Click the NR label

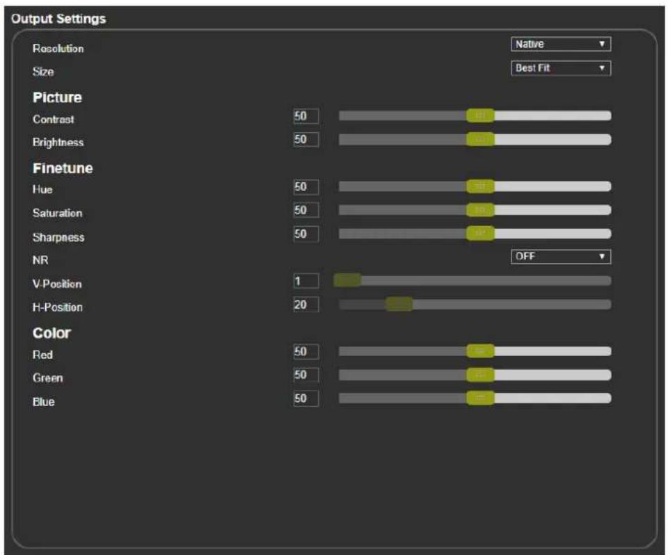pos(40,260)
